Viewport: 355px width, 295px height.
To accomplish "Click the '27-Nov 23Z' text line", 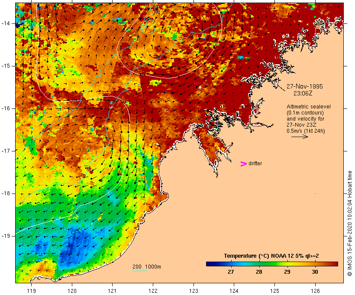I will tap(301, 125).
